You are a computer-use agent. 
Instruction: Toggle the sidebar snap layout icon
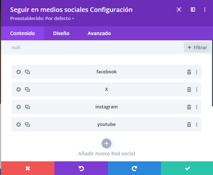point(193,9)
